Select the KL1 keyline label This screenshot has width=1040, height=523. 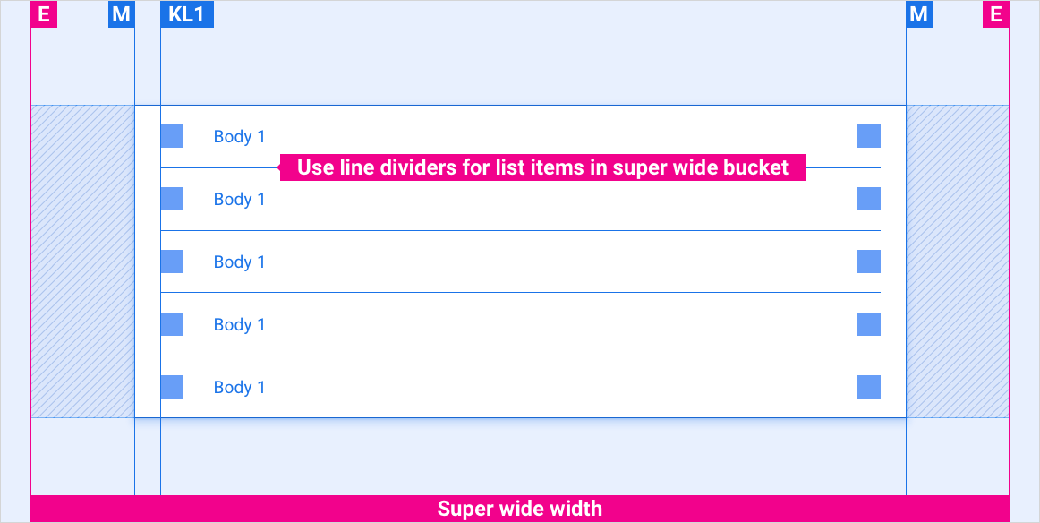tap(187, 14)
